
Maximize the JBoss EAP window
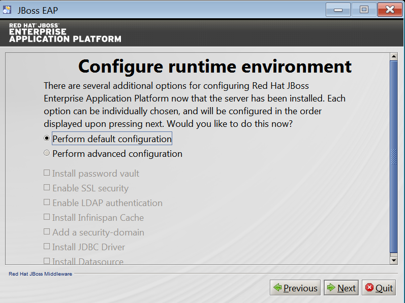click(x=364, y=10)
